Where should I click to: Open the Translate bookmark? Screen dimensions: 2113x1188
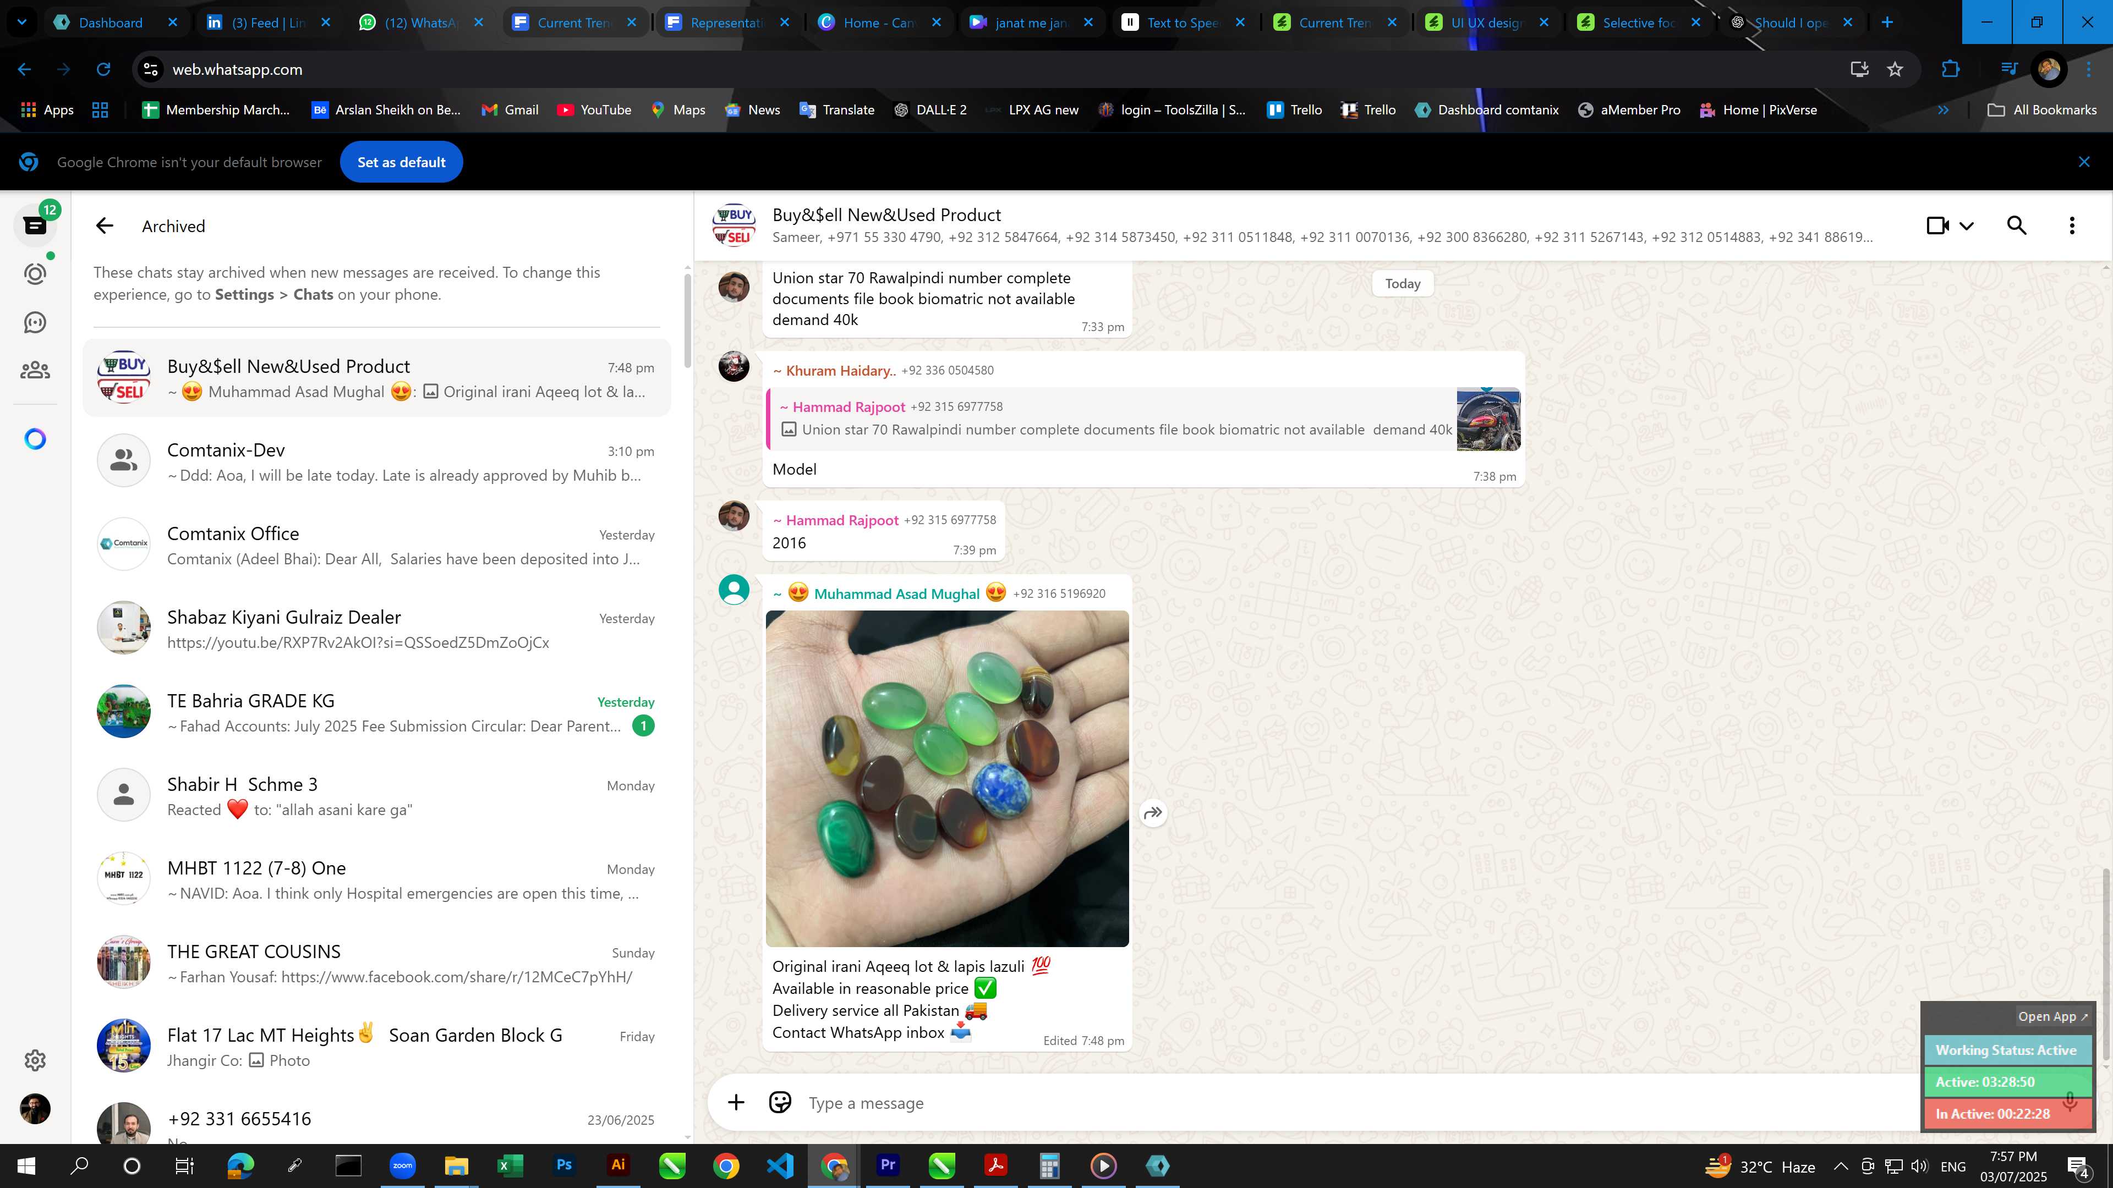tap(836, 110)
